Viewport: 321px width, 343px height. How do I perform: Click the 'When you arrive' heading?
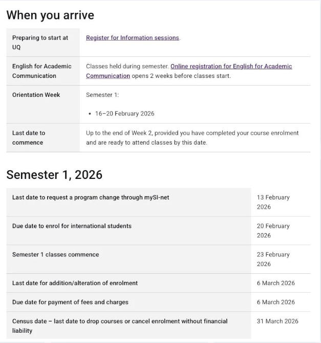pyautogui.click(x=50, y=15)
